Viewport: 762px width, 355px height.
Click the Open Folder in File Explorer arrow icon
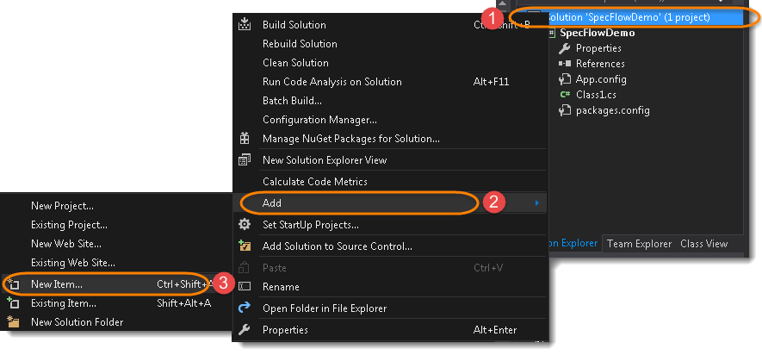click(x=245, y=308)
